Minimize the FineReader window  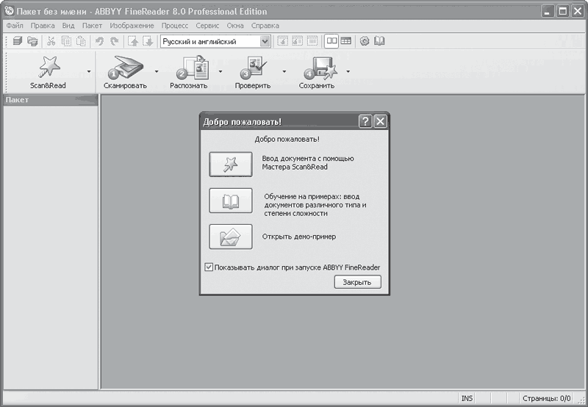click(548, 11)
